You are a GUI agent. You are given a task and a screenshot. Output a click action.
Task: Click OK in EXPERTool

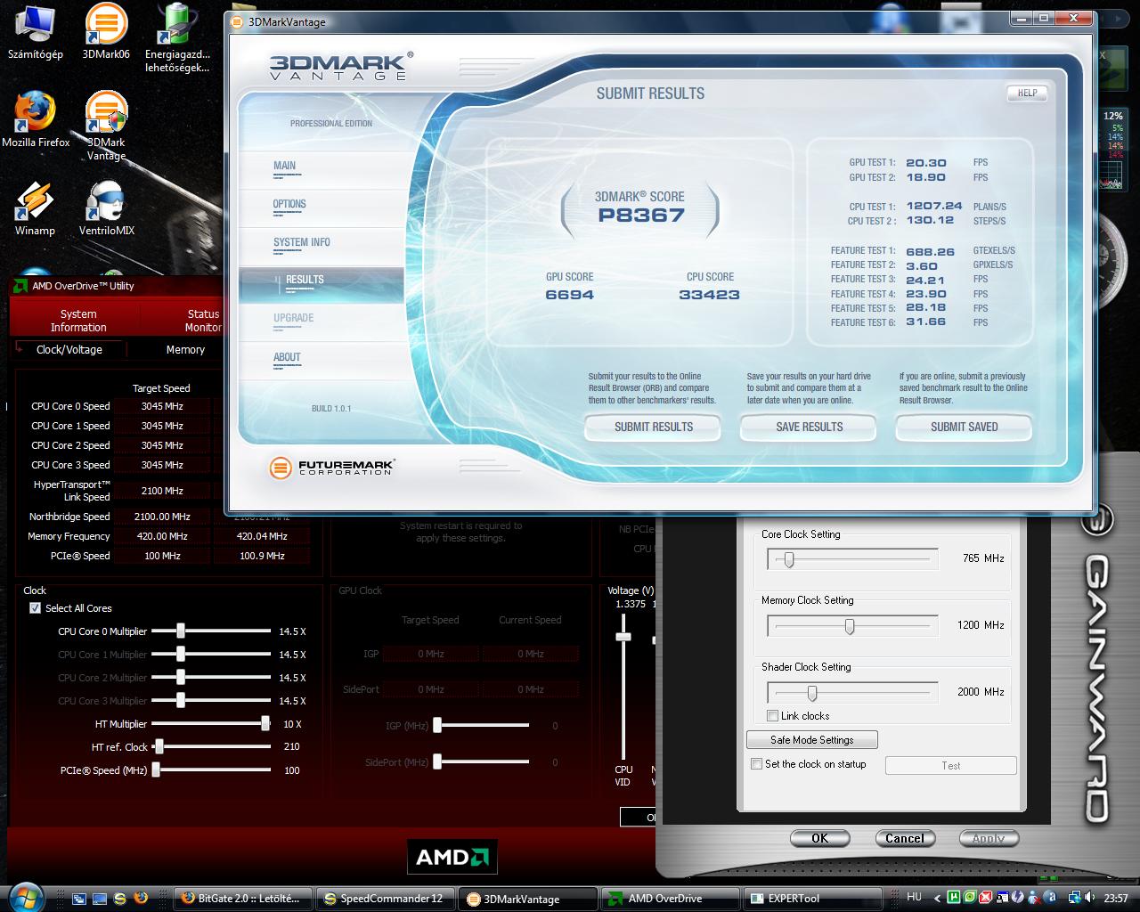819,838
